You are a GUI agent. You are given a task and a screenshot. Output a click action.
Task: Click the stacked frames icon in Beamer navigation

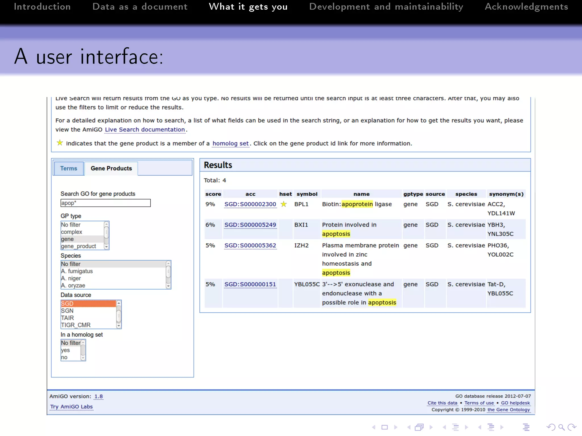click(419, 427)
